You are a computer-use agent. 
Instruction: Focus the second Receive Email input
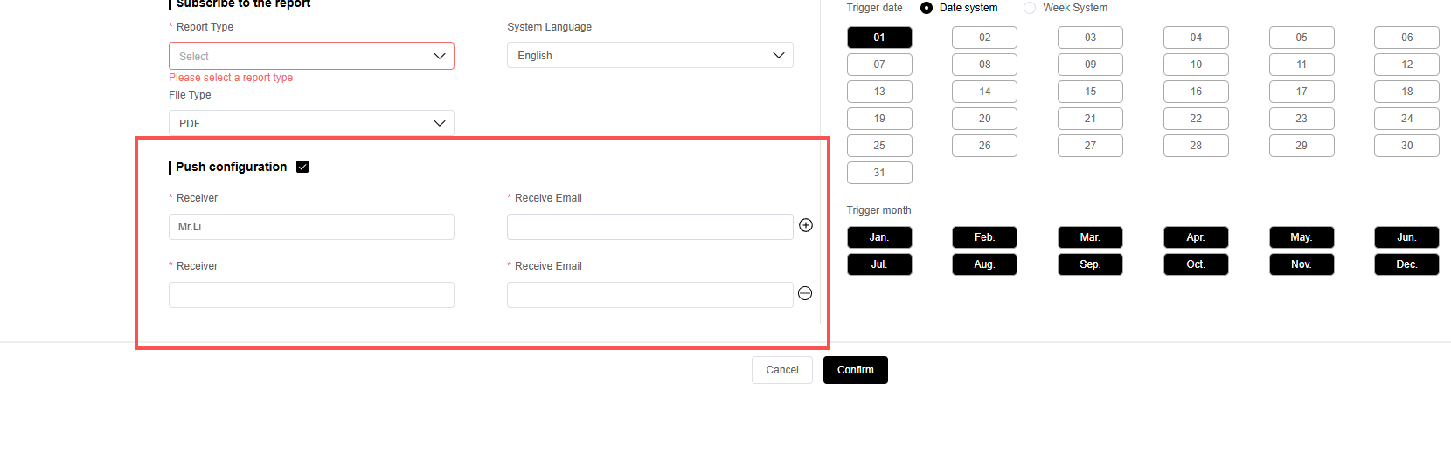point(649,295)
